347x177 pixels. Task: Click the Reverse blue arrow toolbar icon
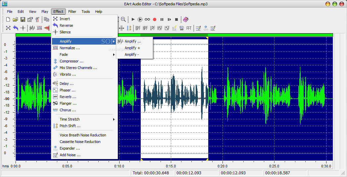tap(16, 28)
